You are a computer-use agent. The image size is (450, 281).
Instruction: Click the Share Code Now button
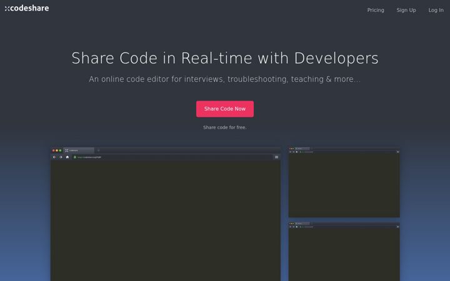pos(225,109)
